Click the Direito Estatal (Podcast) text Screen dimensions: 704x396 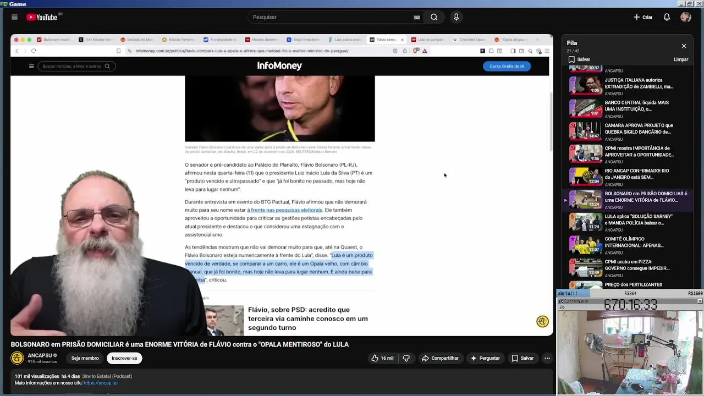tap(107, 376)
